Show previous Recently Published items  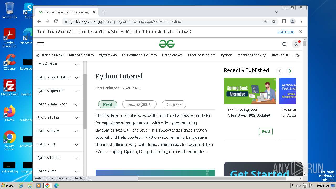pos(280,71)
